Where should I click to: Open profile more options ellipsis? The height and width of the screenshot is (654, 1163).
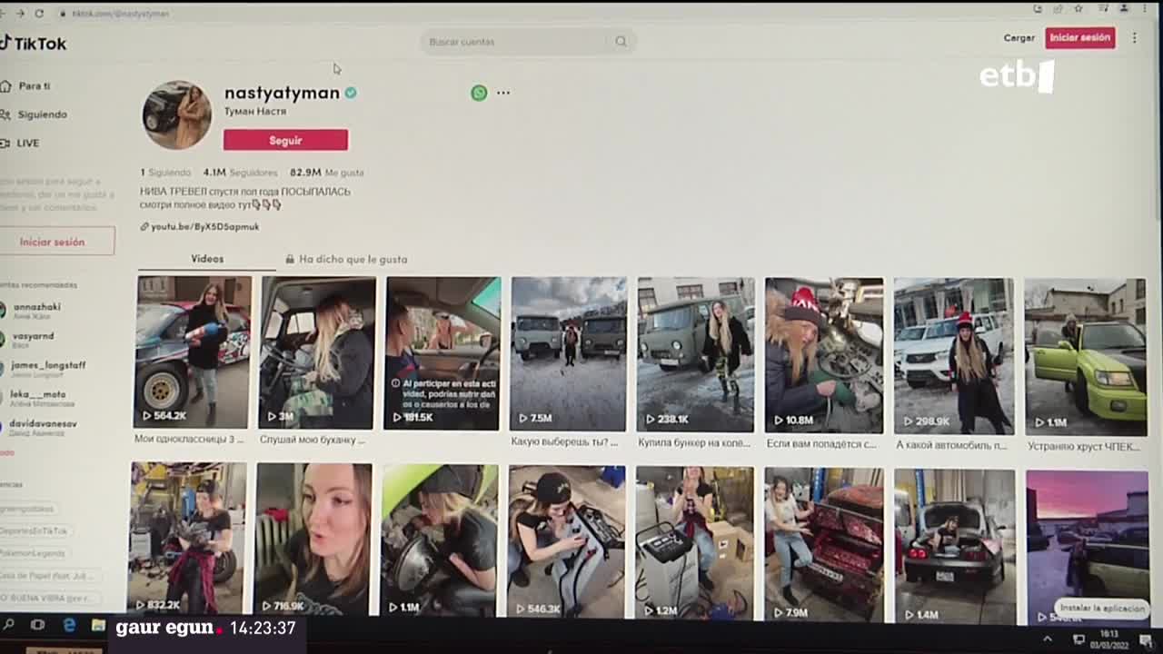click(x=503, y=93)
